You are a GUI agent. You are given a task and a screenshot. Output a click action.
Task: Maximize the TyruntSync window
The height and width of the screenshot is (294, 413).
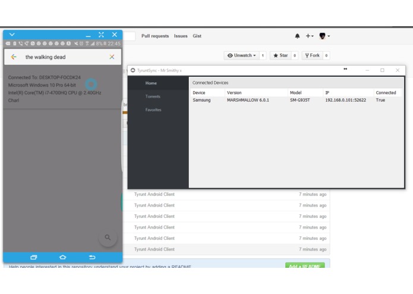tap(382, 70)
